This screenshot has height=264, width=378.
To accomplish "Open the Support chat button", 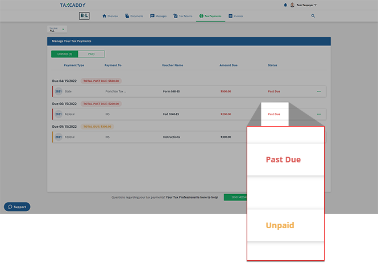I will tap(17, 207).
